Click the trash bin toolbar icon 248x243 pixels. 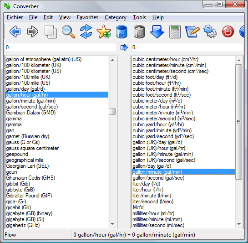point(139,31)
